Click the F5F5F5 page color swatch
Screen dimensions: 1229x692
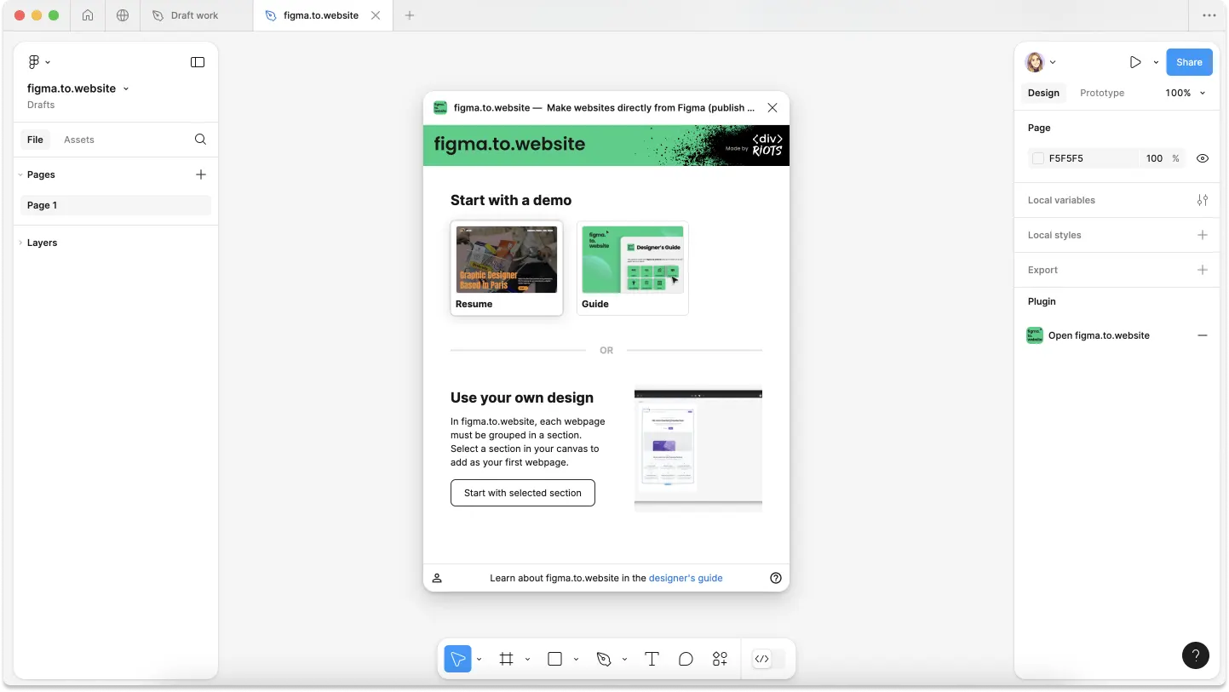(x=1038, y=158)
